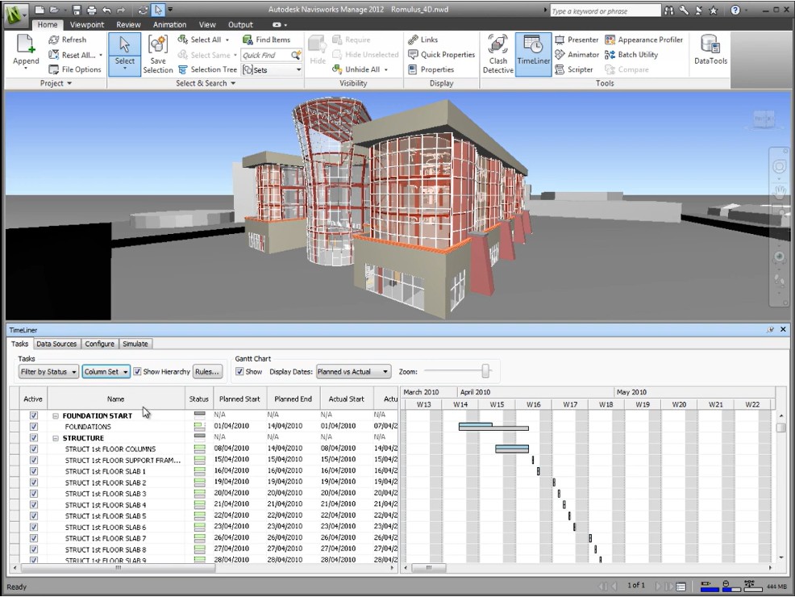
Task: Click the Rules... button
Action: [207, 372]
